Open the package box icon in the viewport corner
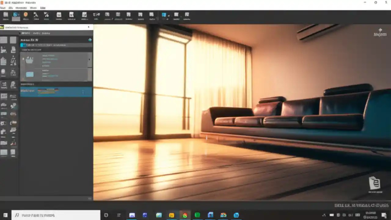The height and width of the screenshot is (220, 391). [375, 183]
